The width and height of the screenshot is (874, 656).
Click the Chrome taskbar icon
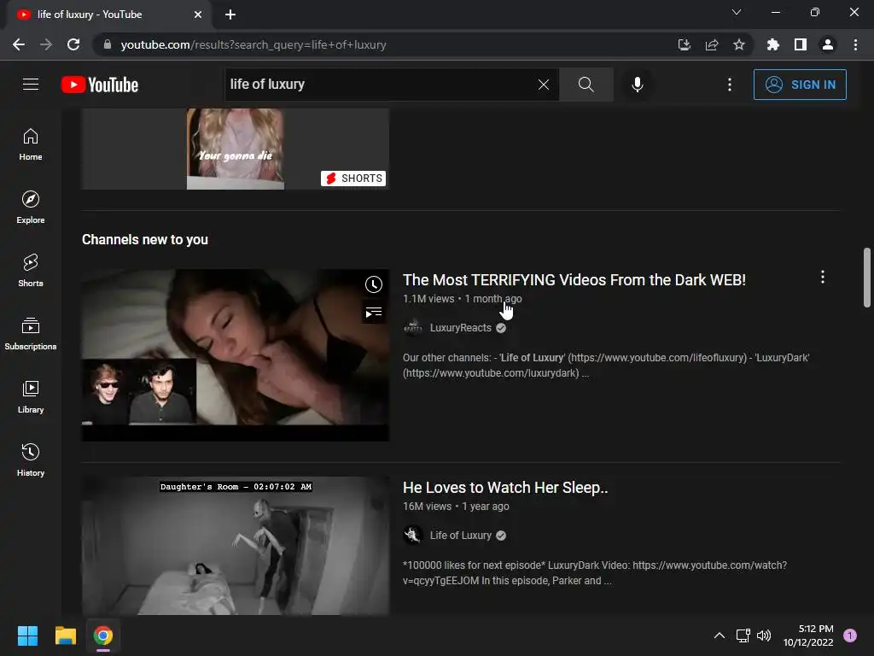tap(103, 635)
